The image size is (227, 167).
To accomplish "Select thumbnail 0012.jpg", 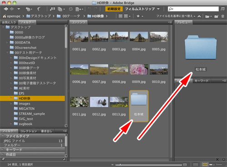I will pyautogui.click(x=99, y=102).
